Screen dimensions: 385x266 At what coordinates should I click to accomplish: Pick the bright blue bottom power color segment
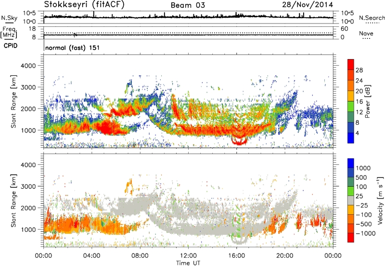tap(351, 138)
